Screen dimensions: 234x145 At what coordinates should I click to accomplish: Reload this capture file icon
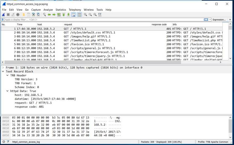pyautogui.click(x=38, y=15)
